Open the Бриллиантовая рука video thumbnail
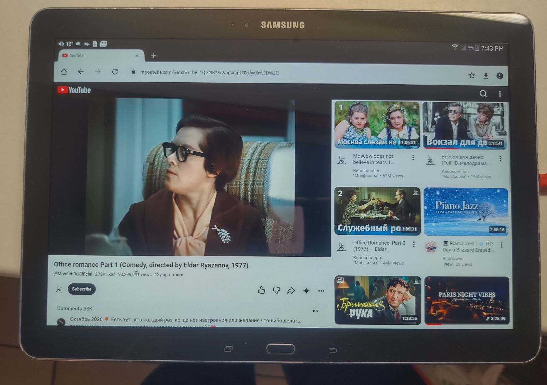The image size is (547, 385). click(x=378, y=300)
